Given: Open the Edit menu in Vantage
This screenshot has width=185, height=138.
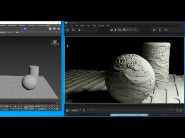Looking at the screenshot, I should [x=77, y=26].
